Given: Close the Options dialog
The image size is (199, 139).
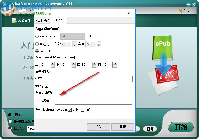Looking at the screenshot, I should tap(129, 13).
